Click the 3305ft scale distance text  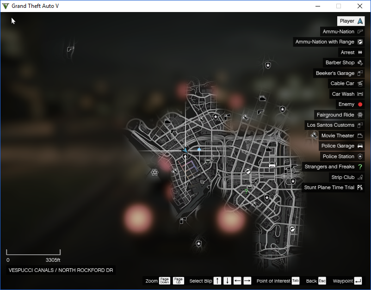tap(53, 260)
